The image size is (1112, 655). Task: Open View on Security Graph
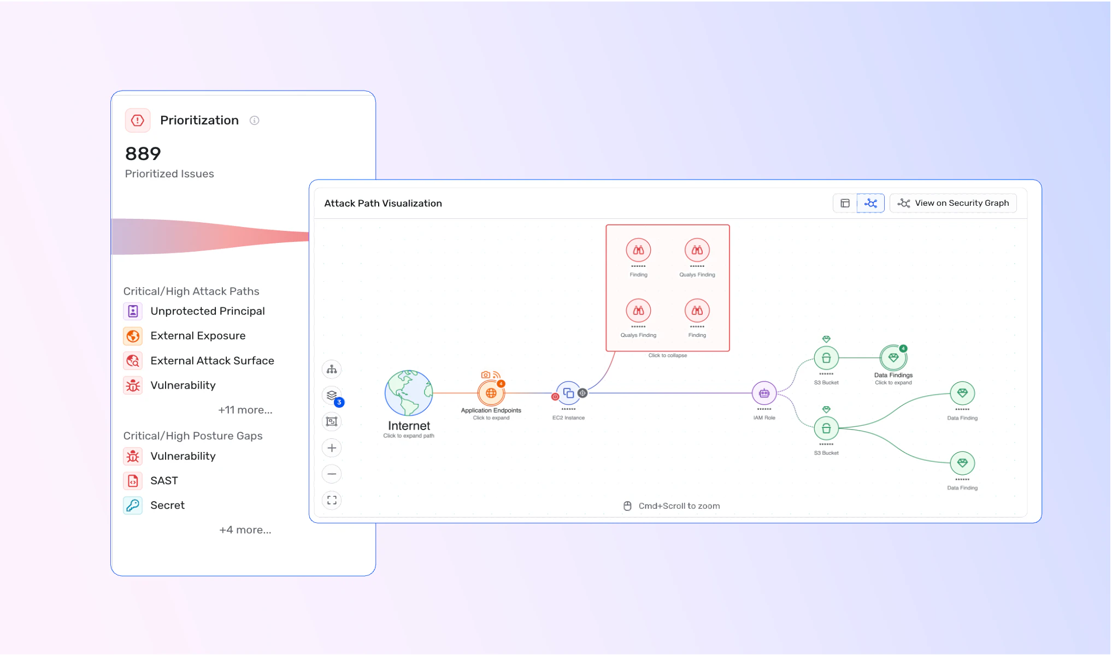954,203
